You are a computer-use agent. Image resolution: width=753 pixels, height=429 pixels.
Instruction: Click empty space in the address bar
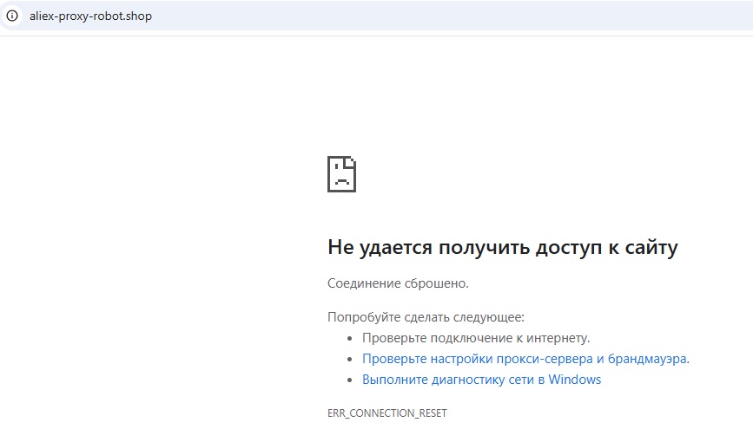click(x=433, y=16)
